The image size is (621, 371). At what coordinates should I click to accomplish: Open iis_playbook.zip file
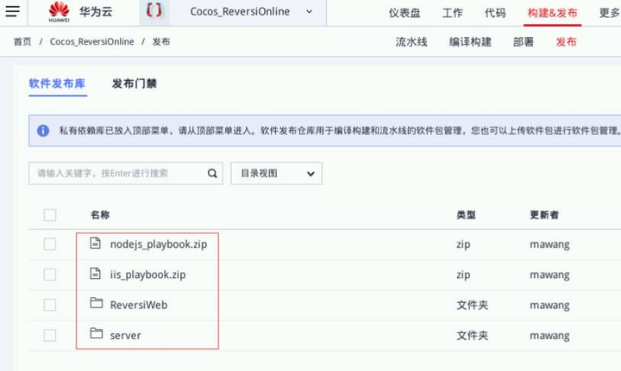147,275
